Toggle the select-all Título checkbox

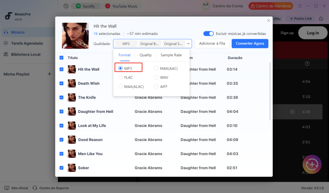pyautogui.click(x=61, y=58)
